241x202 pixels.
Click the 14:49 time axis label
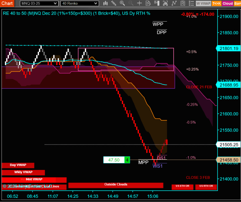pyautogui.click(x=113, y=196)
